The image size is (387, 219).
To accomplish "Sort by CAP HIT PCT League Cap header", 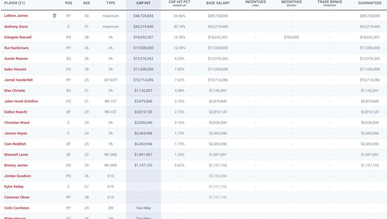I will 179,3.
